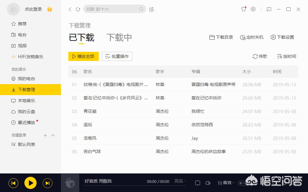Open the skin (shirt) icon

[244, 9]
